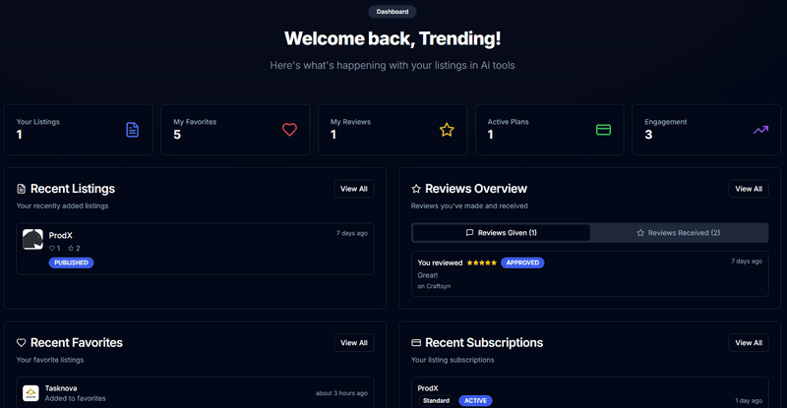Screen dimensions: 787x408
Task: Click 'You reviewed' text
Action: (x=440, y=262)
